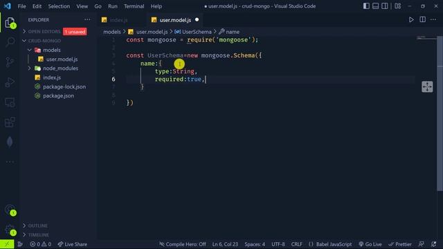
Task: Click Prettier status item
Action: (x=400, y=244)
